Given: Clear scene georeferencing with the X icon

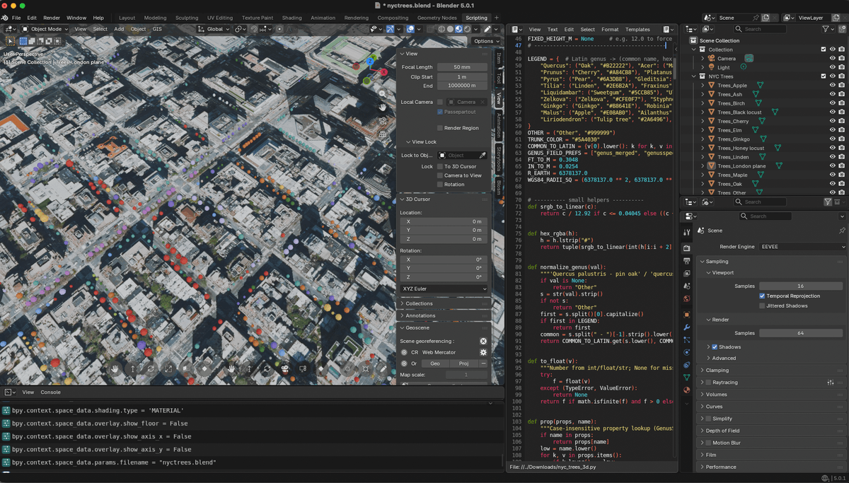Looking at the screenshot, I should (x=483, y=341).
